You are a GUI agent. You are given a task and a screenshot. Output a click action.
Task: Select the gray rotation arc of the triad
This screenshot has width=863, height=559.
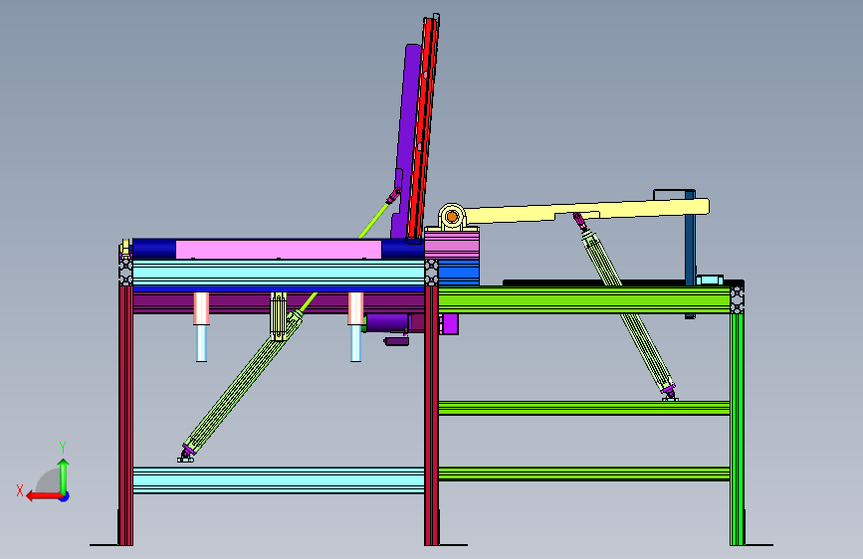48,480
